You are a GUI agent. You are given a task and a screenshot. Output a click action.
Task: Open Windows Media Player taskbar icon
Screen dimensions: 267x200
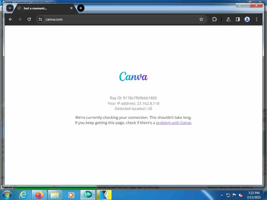(x=71, y=195)
